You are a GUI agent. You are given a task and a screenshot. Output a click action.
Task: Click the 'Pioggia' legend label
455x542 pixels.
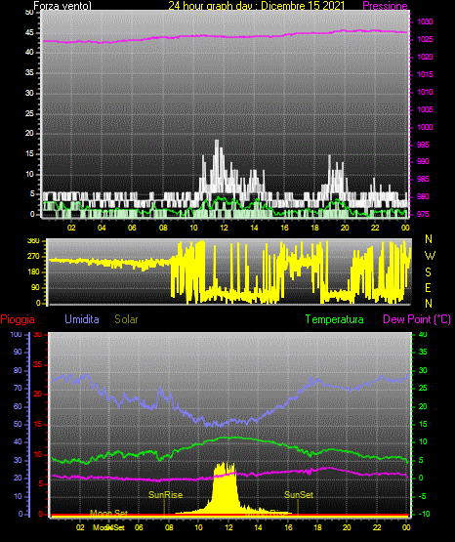point(18,319)
